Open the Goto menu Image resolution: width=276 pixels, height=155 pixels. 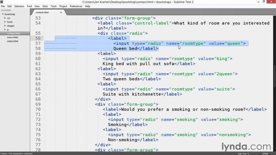click(45, 6)
